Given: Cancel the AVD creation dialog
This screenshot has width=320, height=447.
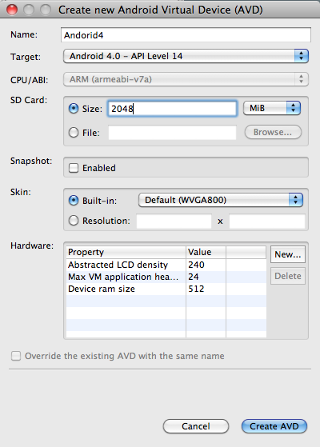Looking at the screenshot, I should [196, 426].
